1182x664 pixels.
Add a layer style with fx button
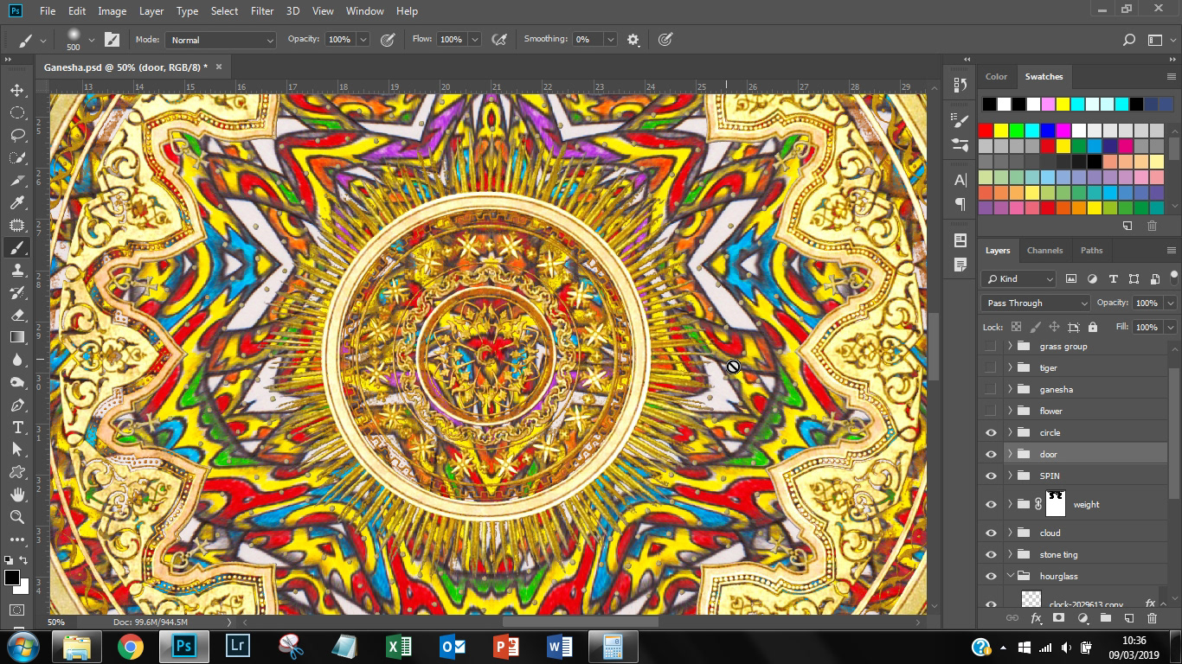point(1036,618)
